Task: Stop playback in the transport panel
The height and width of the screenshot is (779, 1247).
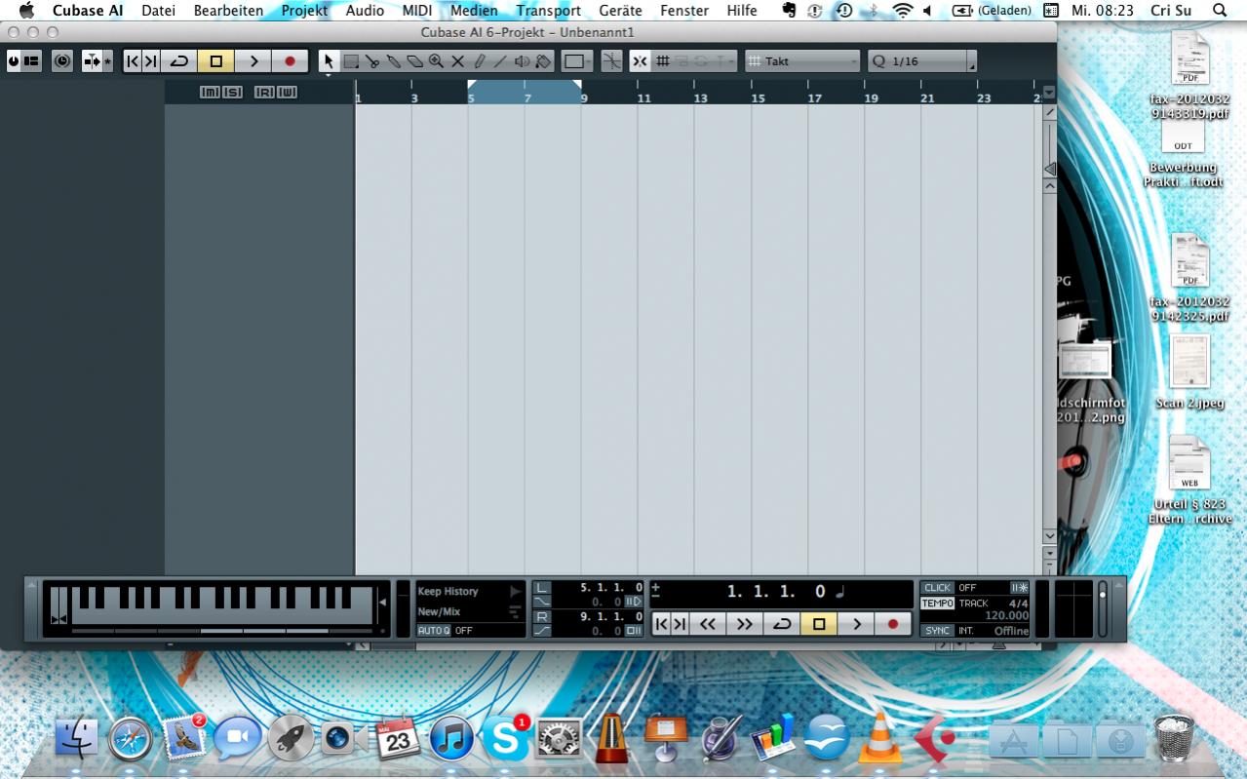Action: click(x=819, y=624)
